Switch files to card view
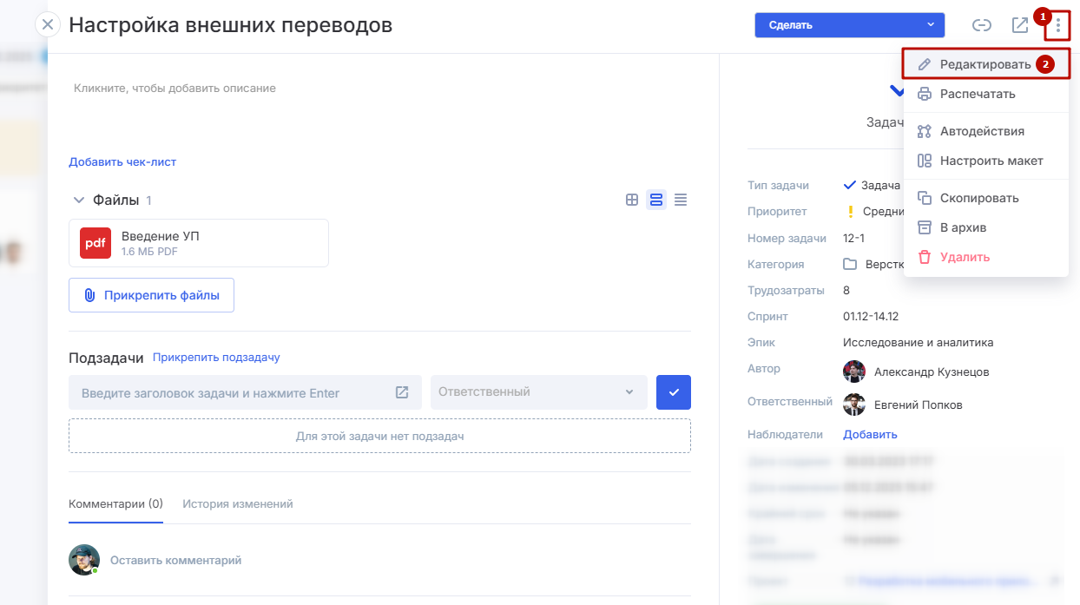Viewport: 1080px width, 605px height. 656,201
